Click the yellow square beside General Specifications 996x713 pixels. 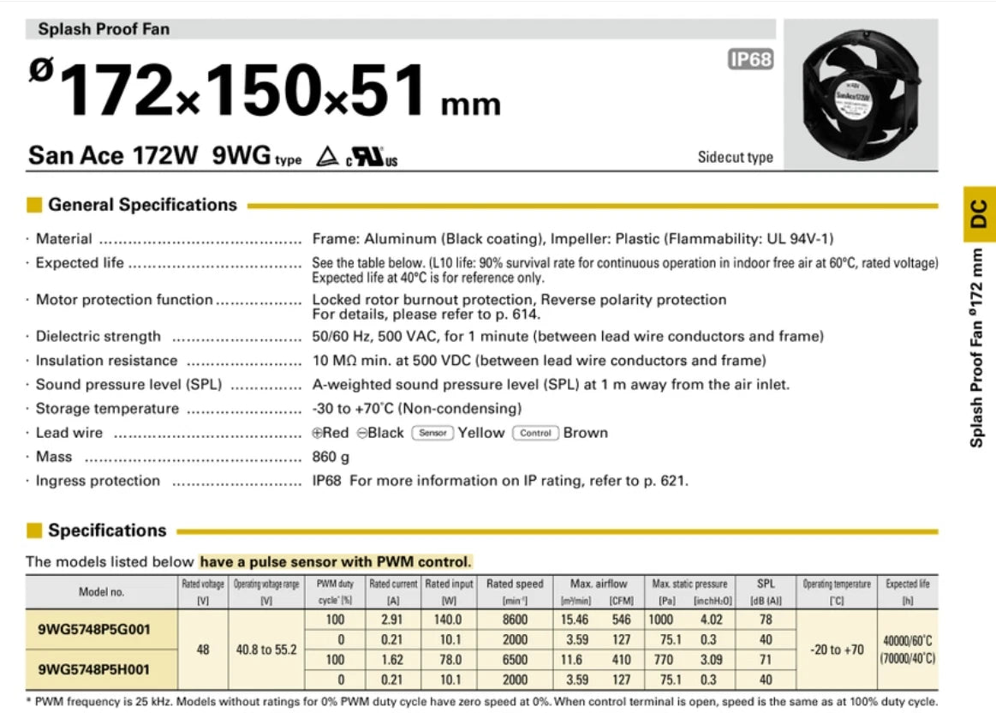[34, 205]
